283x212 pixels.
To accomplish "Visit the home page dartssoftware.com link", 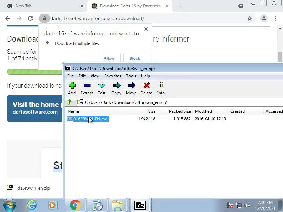I will pyautogui.click(x=35, y=108).
